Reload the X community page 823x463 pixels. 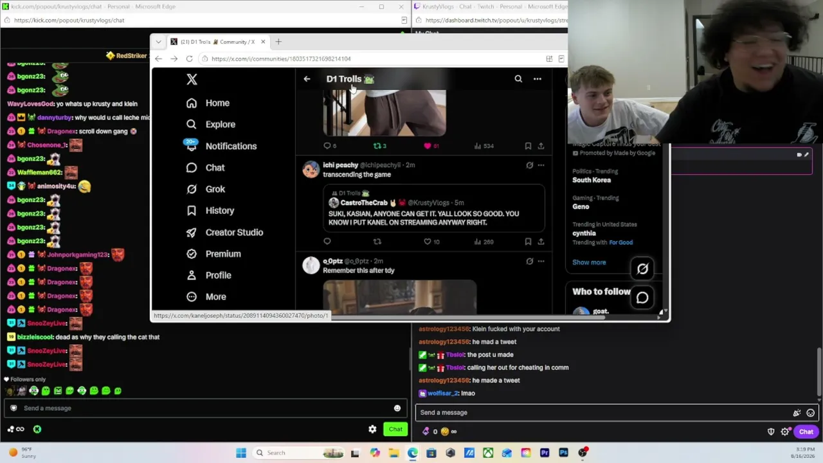point(189,59)
